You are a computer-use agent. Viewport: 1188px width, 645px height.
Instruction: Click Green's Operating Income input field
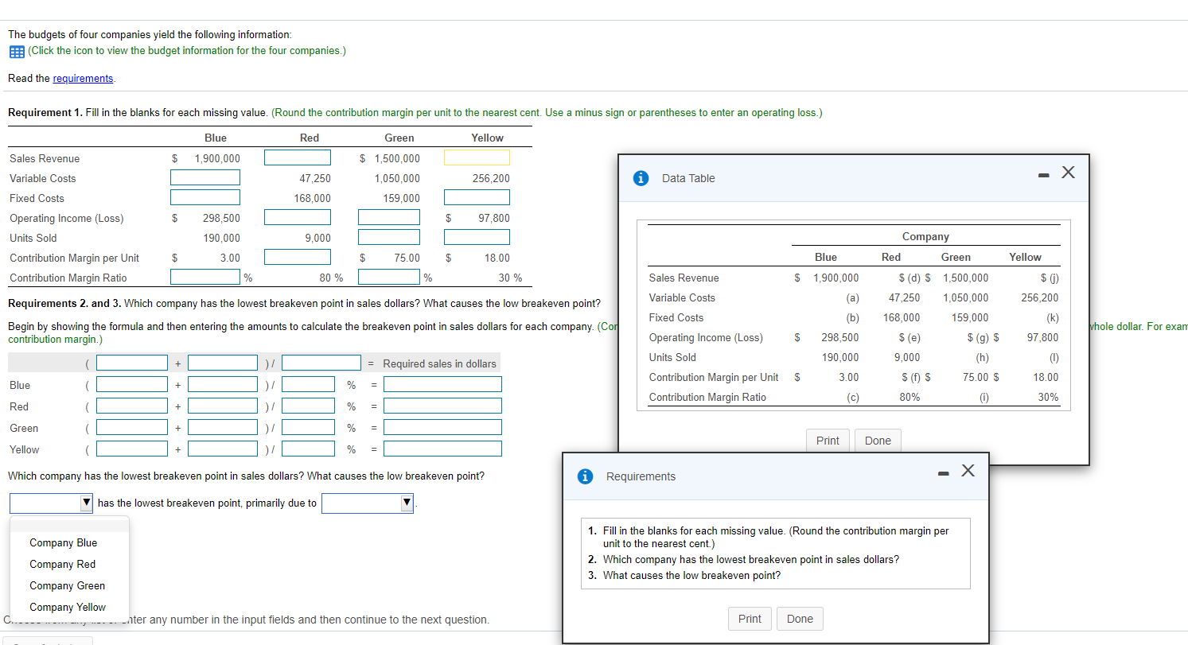(389, 216)
